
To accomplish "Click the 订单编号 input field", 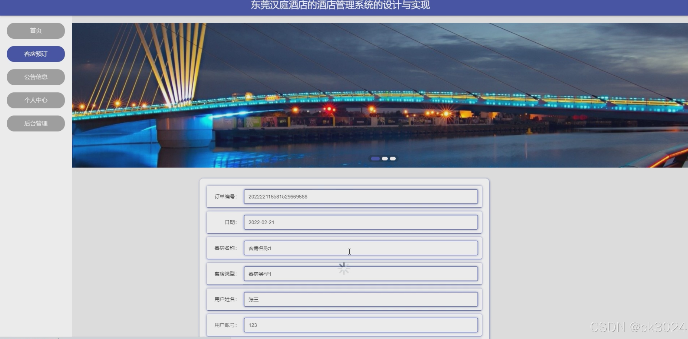I will pyautogui.click(x=360, y=197).
